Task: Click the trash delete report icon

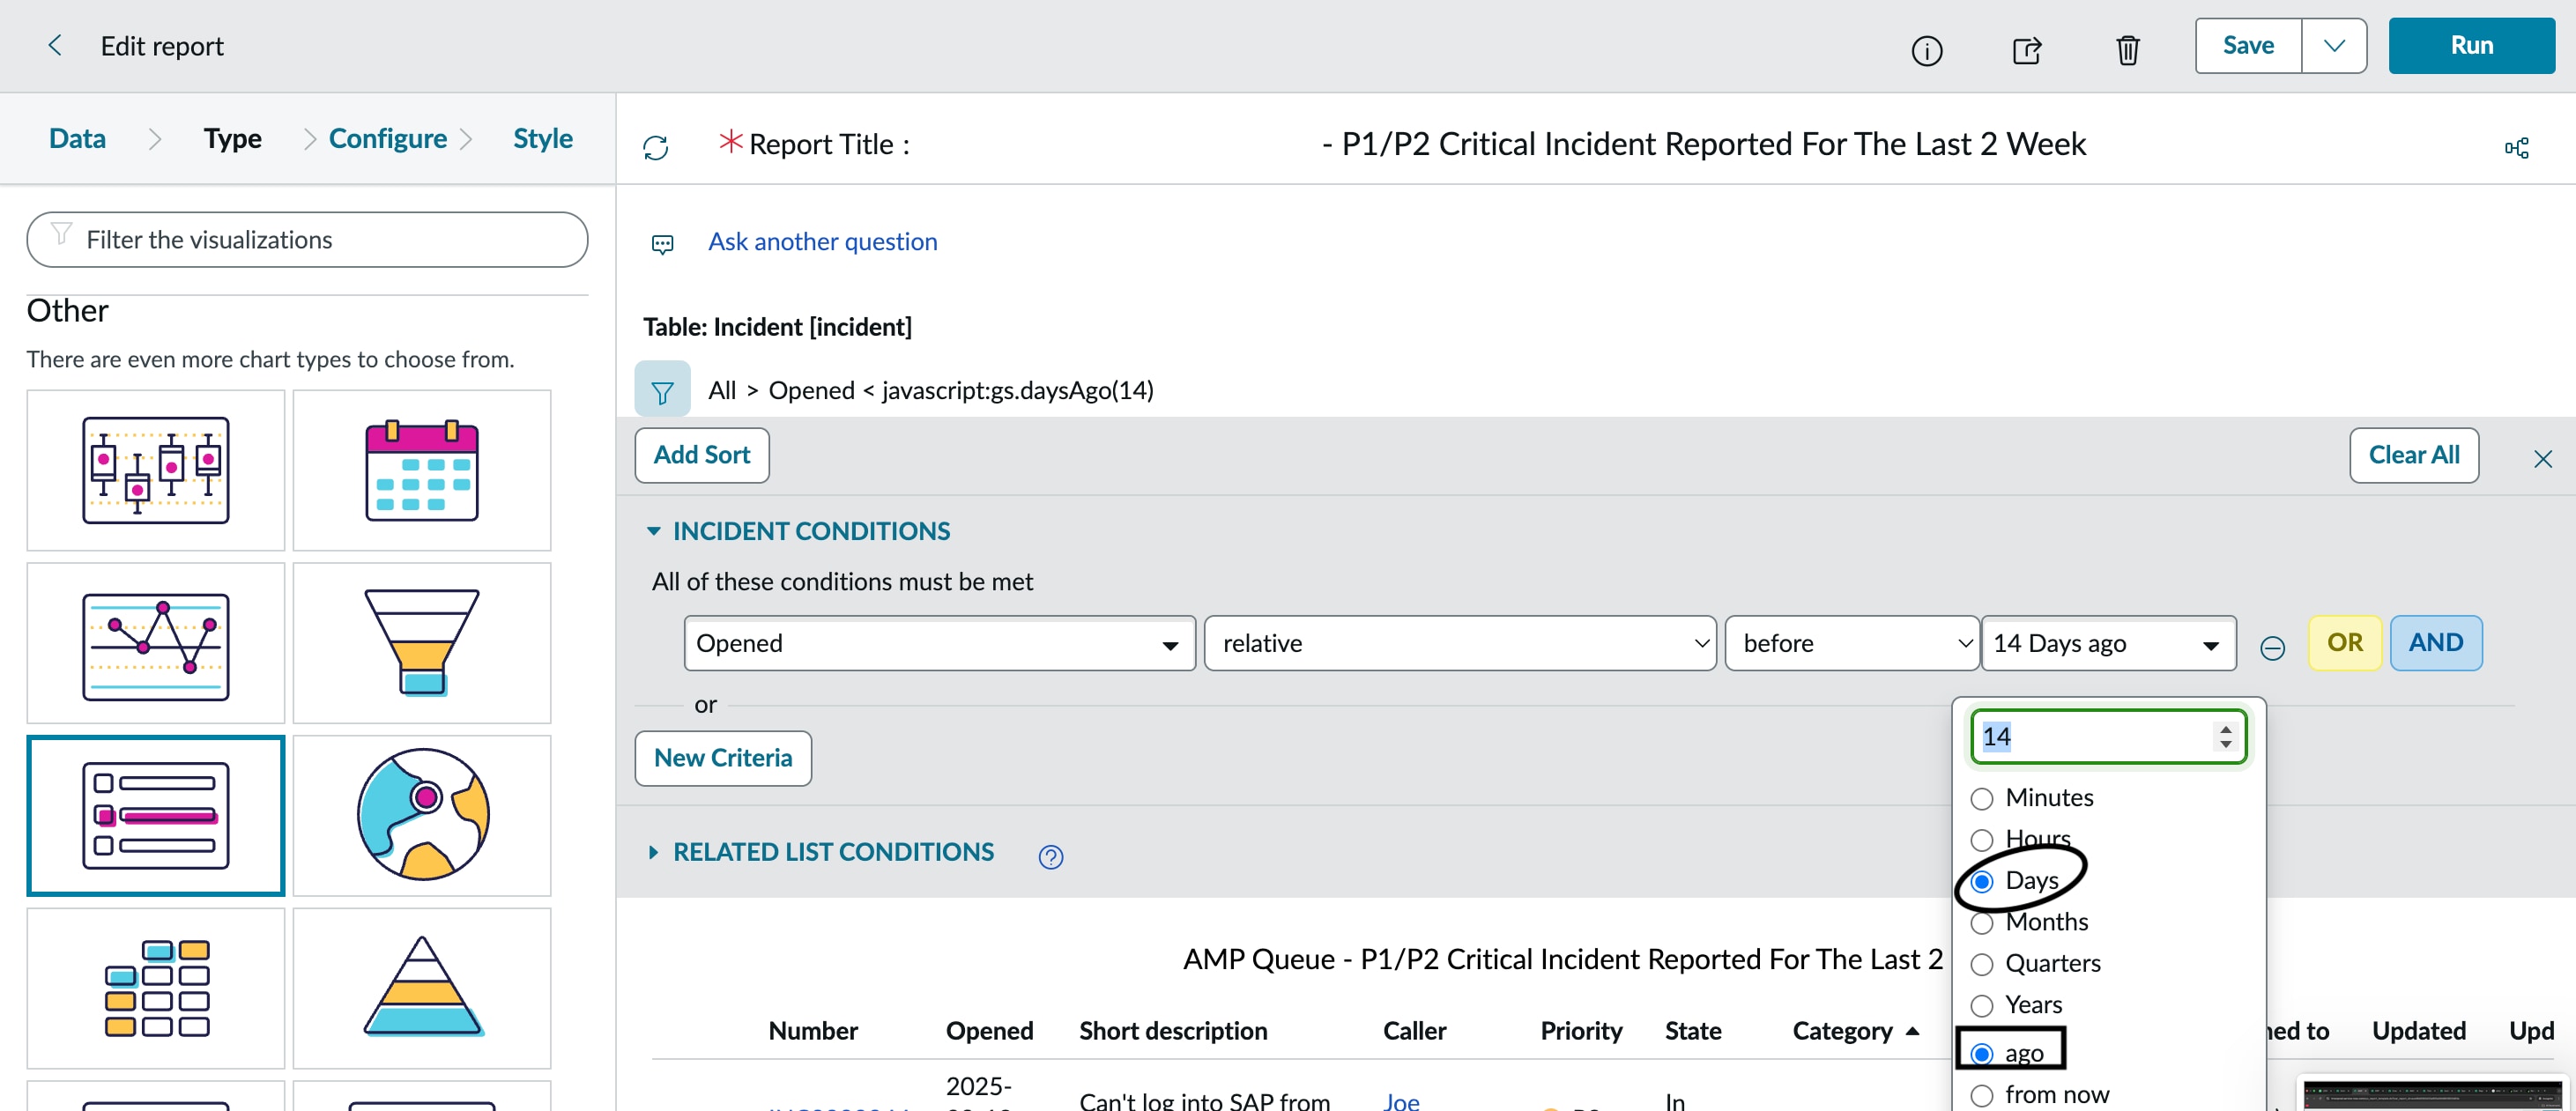Action: coord(2127,49)
